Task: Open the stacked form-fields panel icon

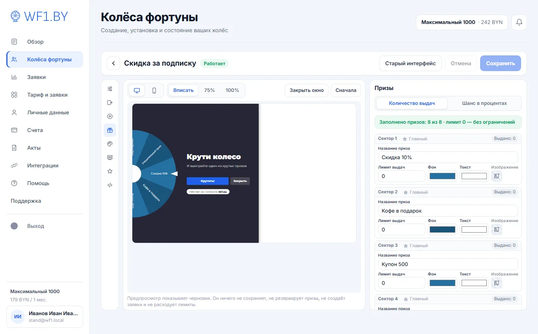Action: pos(110,158)
